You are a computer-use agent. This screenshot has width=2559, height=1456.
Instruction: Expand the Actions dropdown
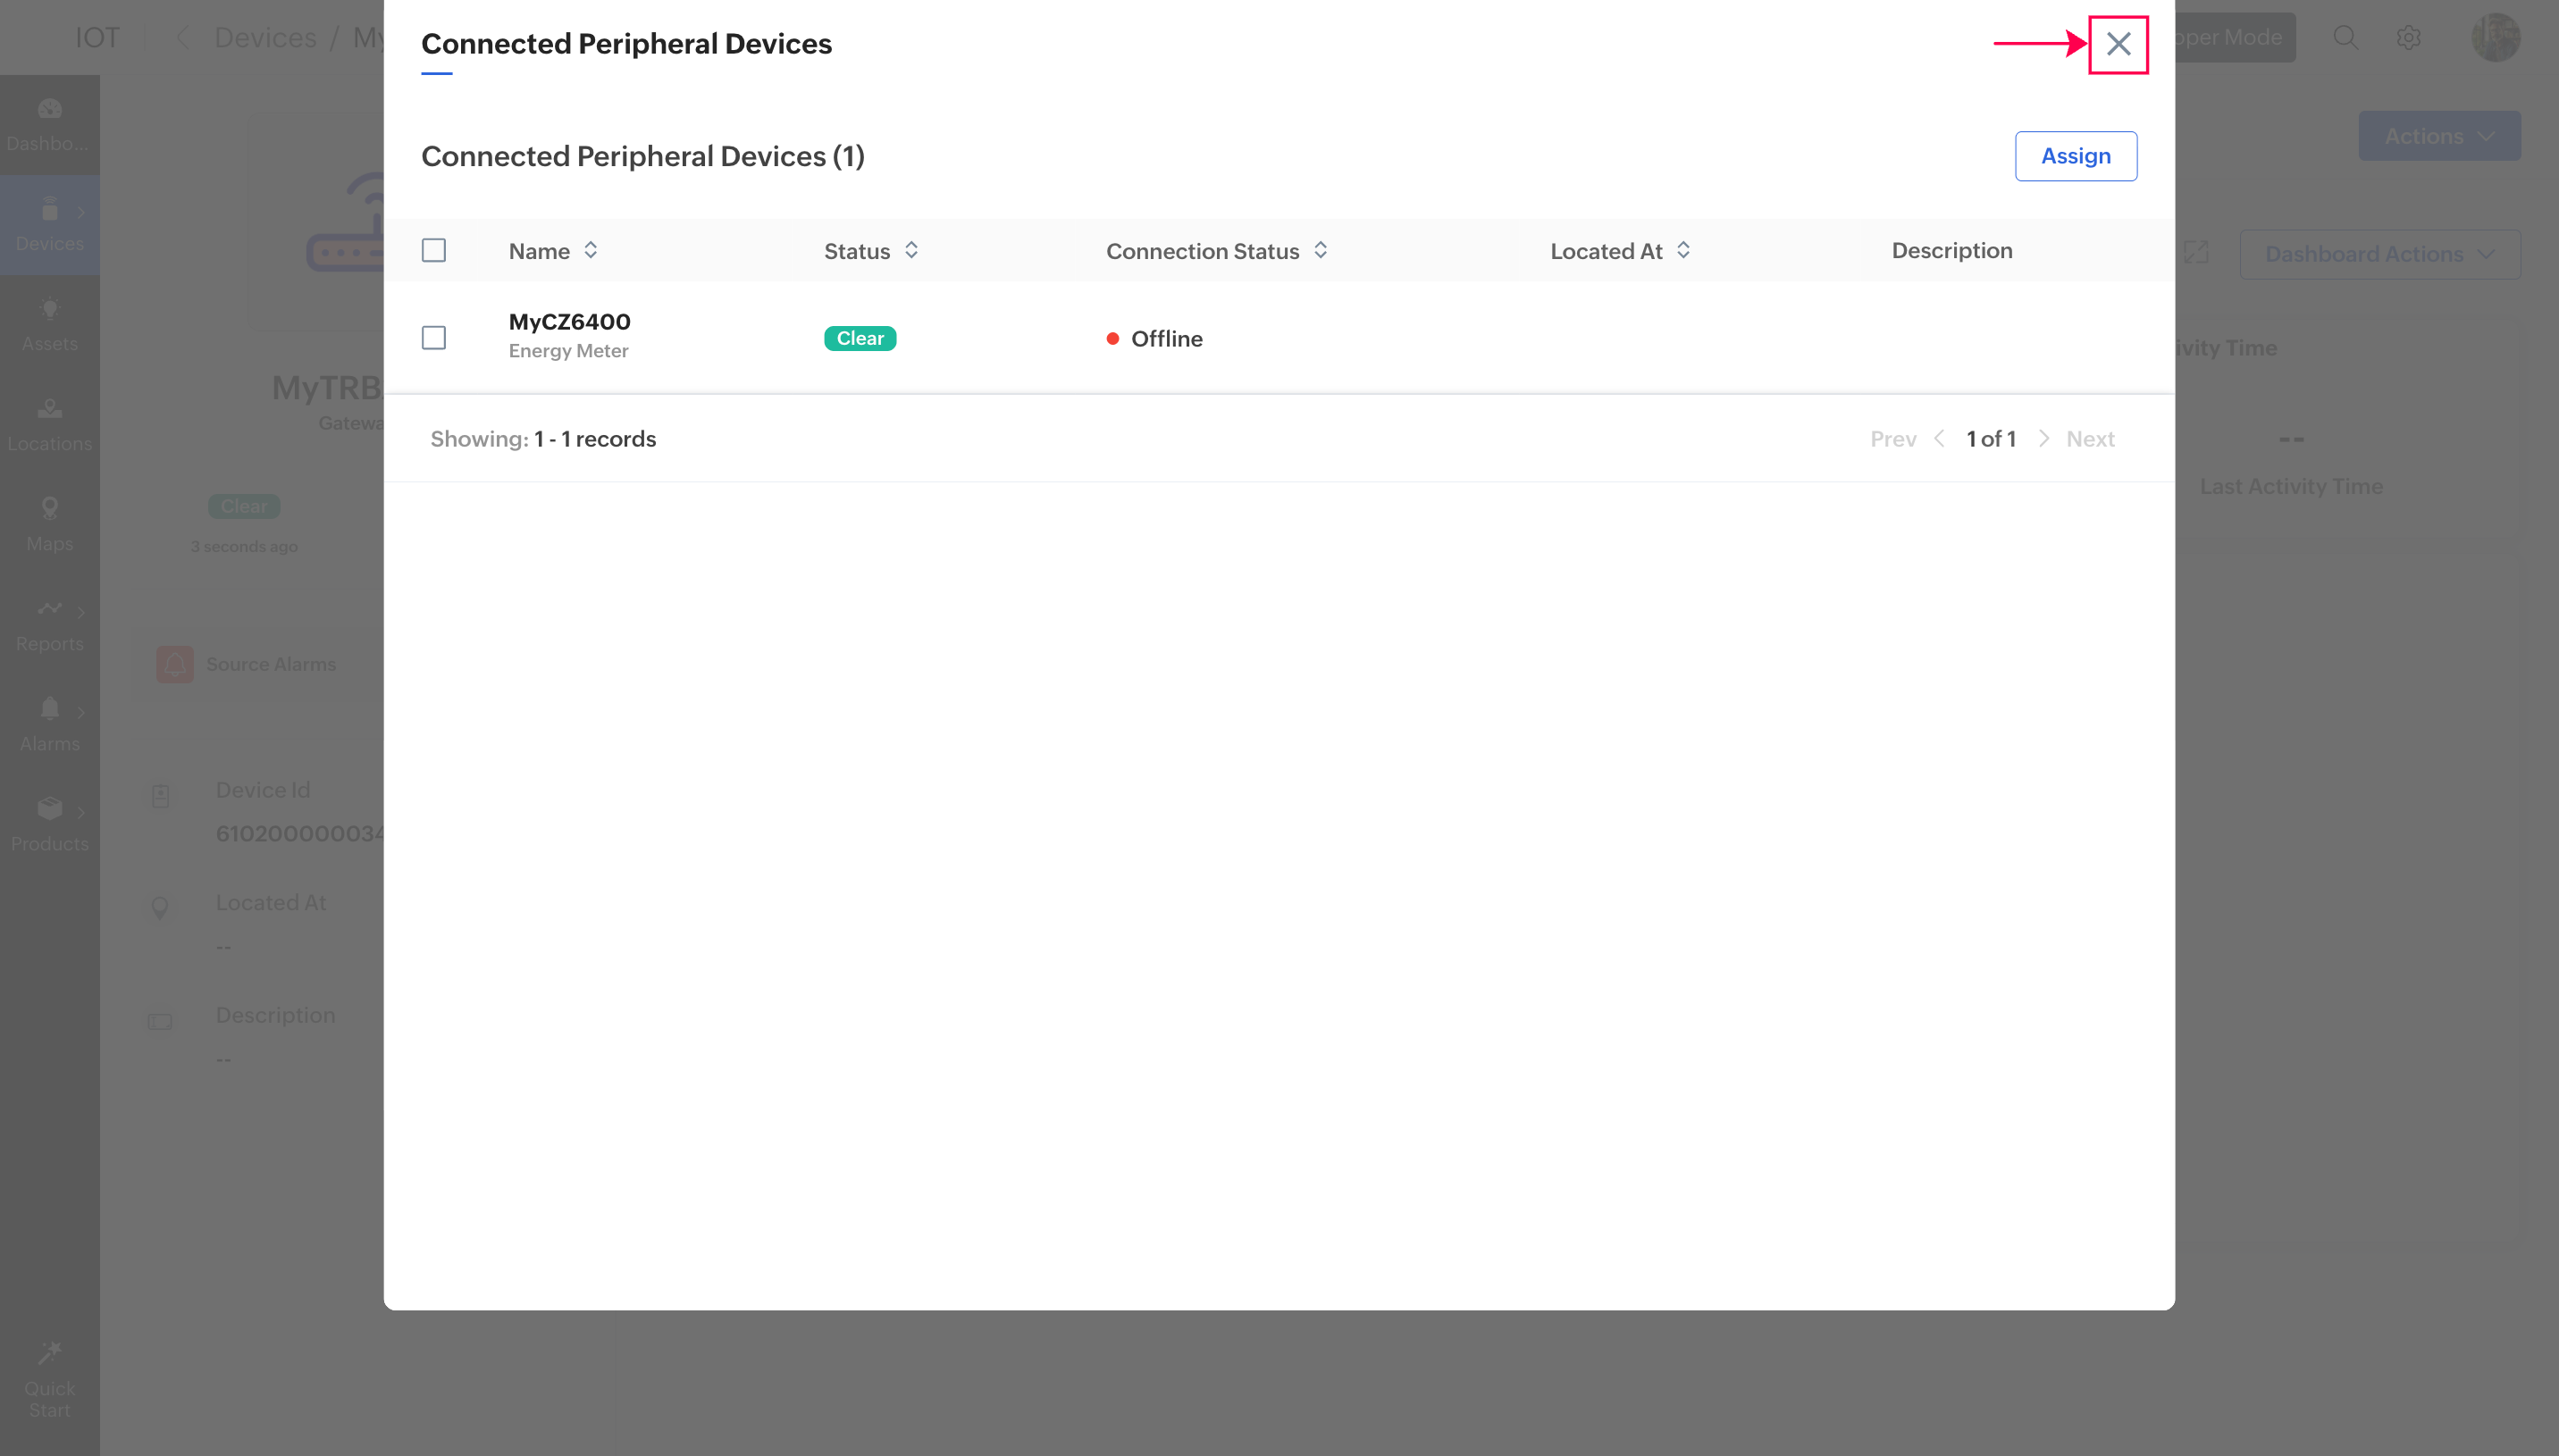[x=2439, y=136]
